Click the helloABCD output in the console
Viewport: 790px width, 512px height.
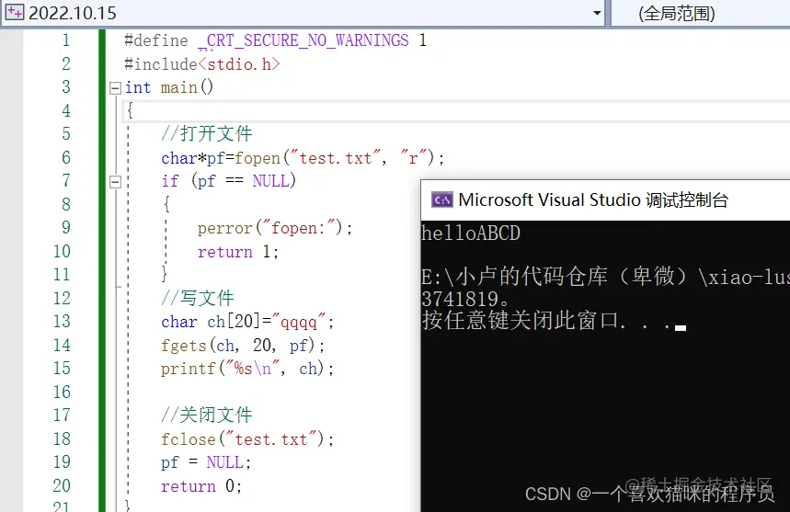[x=471, y=233]
